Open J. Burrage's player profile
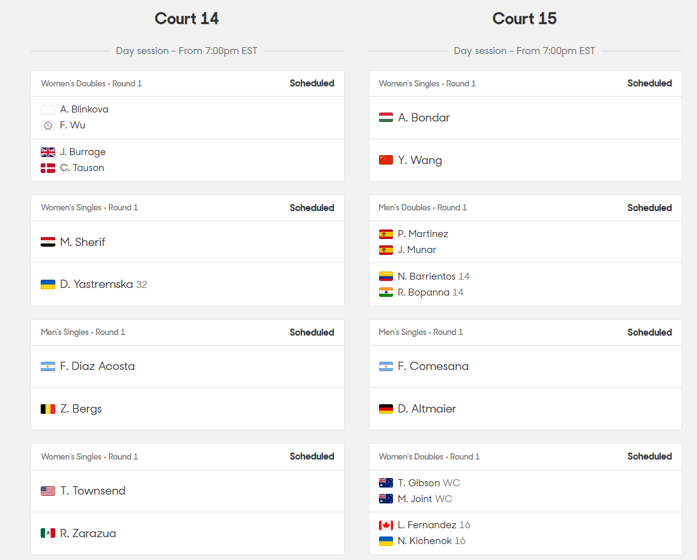Screen dimensions: 697x560 (83, 152)
